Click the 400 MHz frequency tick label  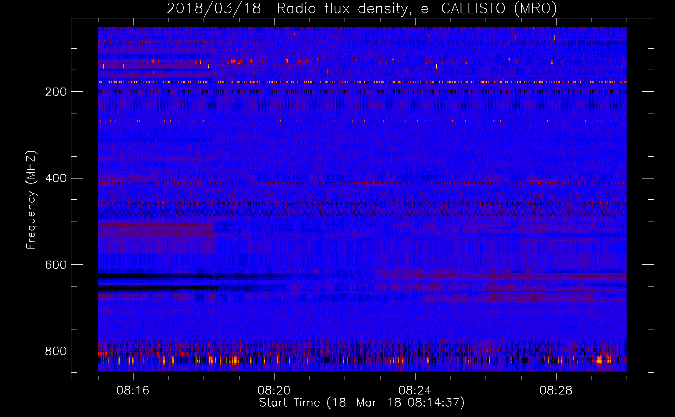[x=56, y=178]
